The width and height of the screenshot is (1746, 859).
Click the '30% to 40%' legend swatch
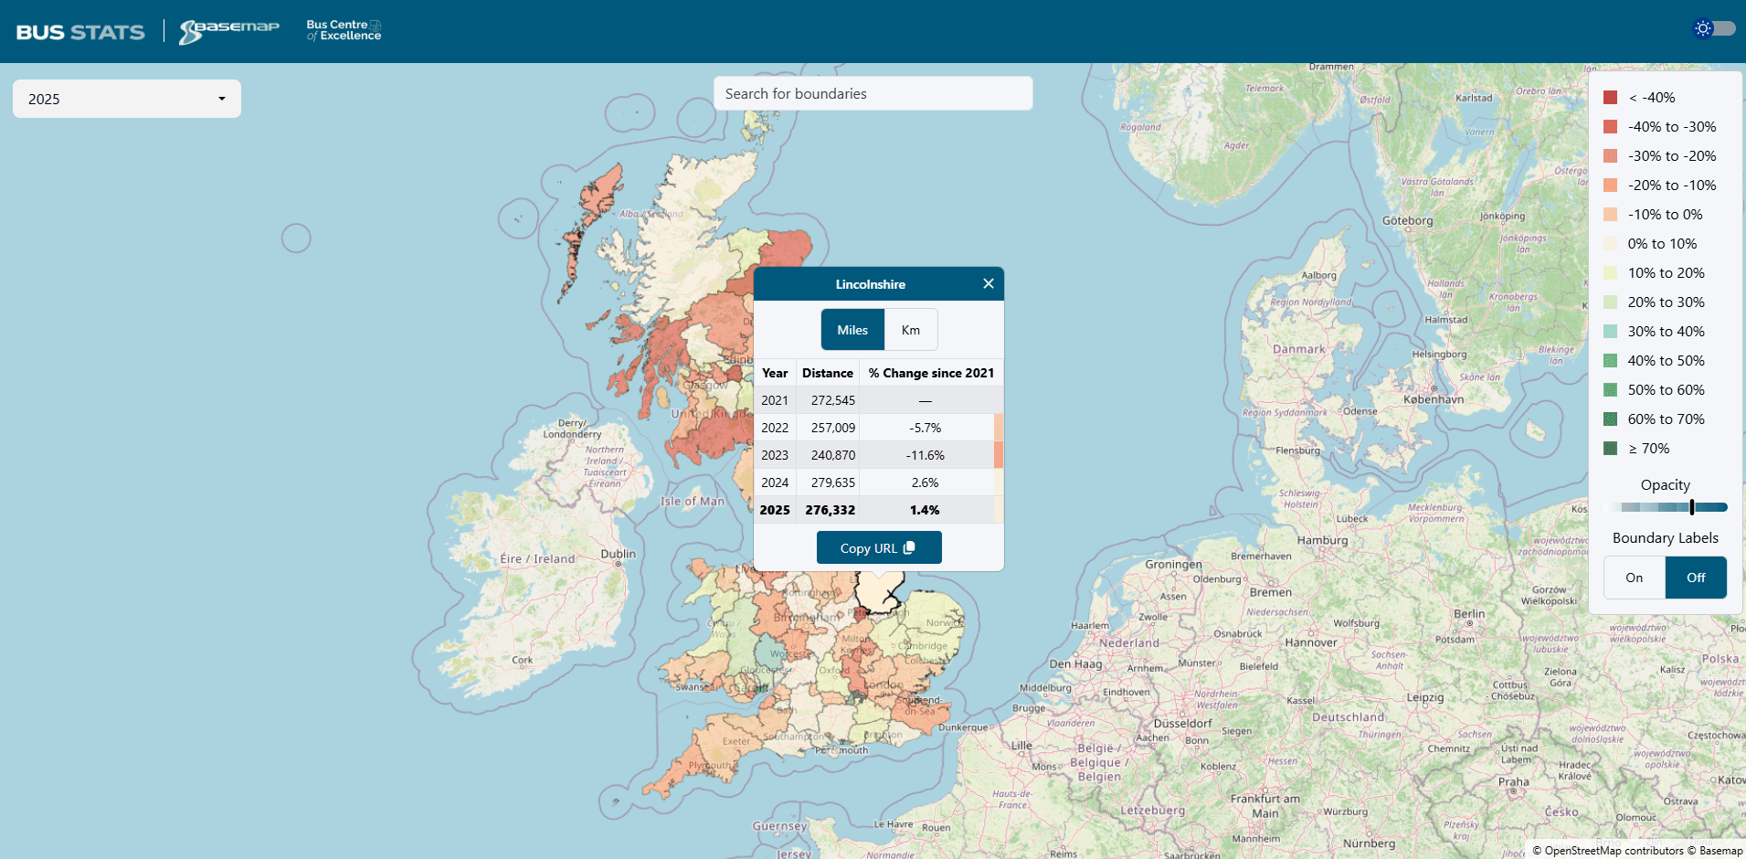pyautogui.click(x=1610, y=332)
